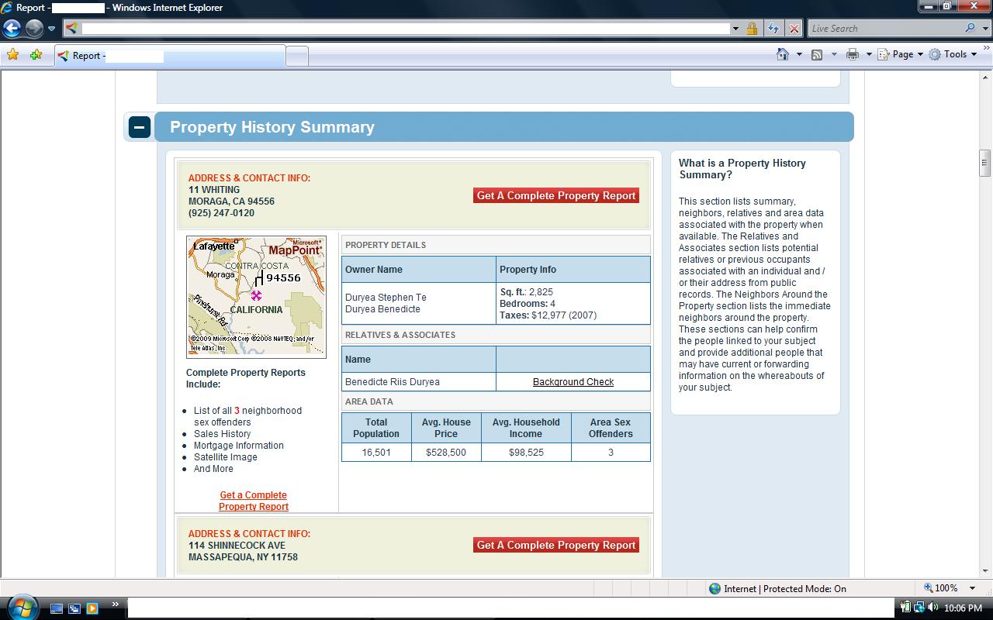Click the network tray icon
993x620 pixels.
tap(919, 608)
